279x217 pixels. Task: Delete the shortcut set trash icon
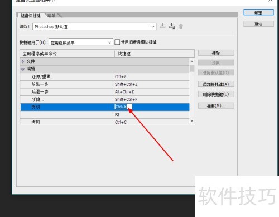coord(181,26)
